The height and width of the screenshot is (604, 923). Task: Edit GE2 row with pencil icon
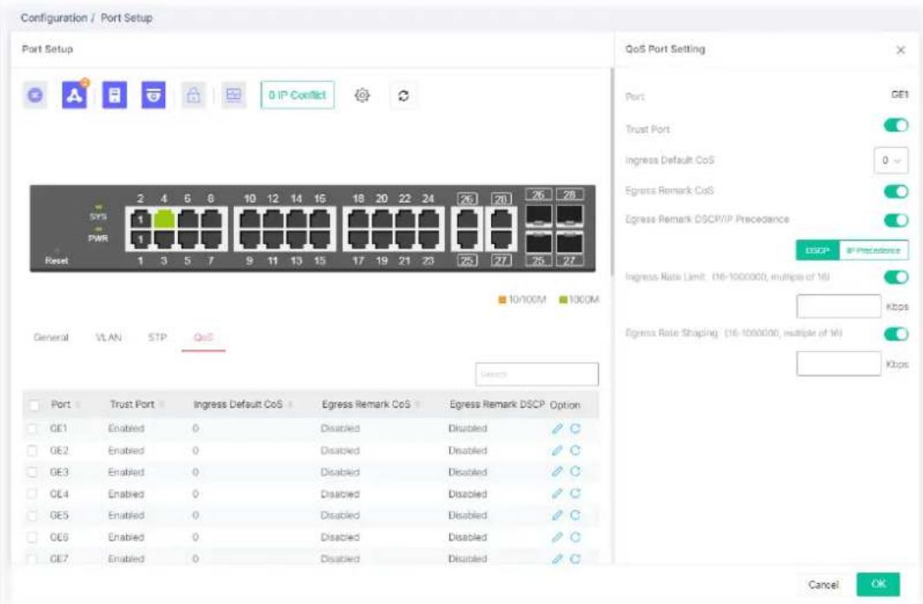click(x=557, y=450)
